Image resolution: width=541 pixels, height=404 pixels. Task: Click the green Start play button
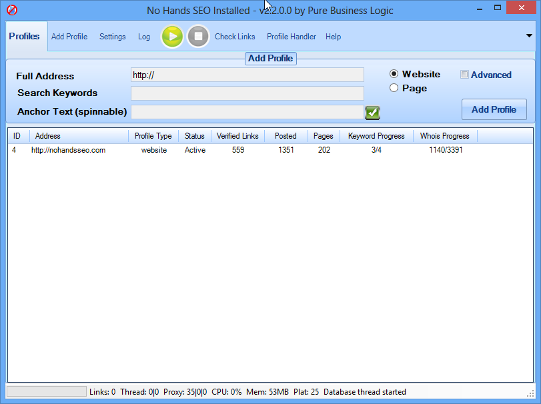coord(172,37)
